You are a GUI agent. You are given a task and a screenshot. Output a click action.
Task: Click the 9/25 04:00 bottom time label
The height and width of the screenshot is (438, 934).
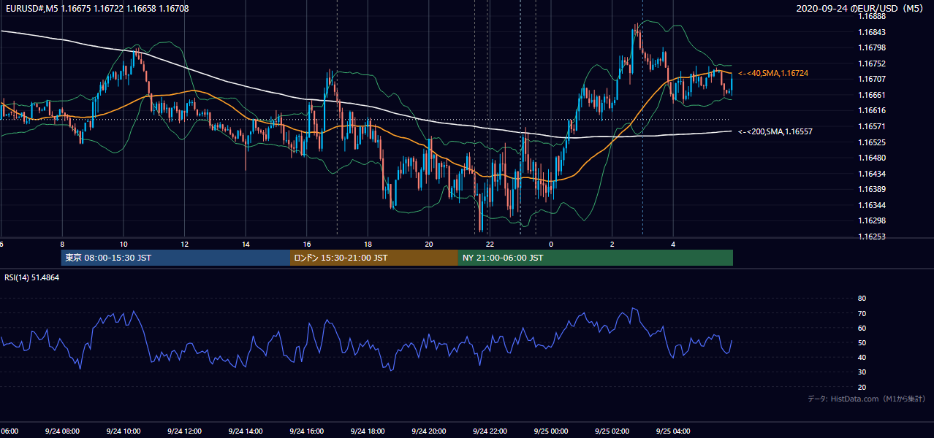[x=673, y=431]
